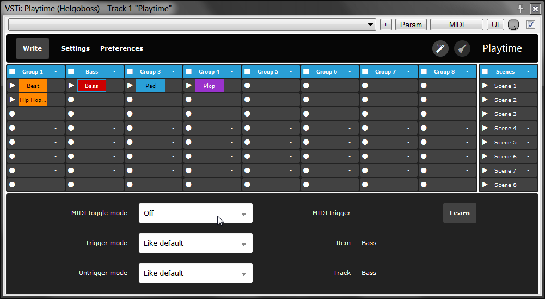Screen dimensions: 545x299
Task: Play the Plop clip
Action: pyautogui.click(x=189, y=86)
